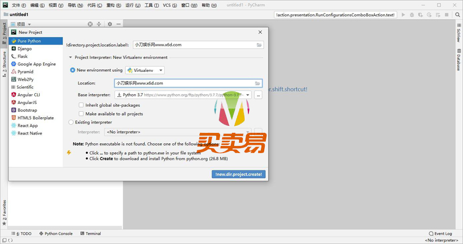The height and width of the screenshot is (244, 463).
Task: Open Event Log tool window
Action: point(440,233)
